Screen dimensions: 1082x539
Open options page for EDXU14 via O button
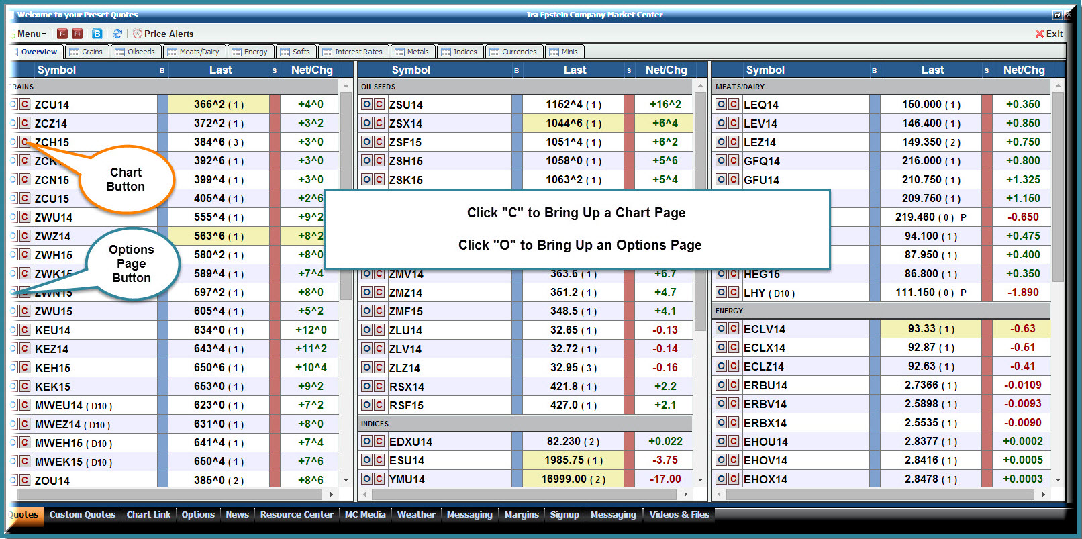point(366,441)
